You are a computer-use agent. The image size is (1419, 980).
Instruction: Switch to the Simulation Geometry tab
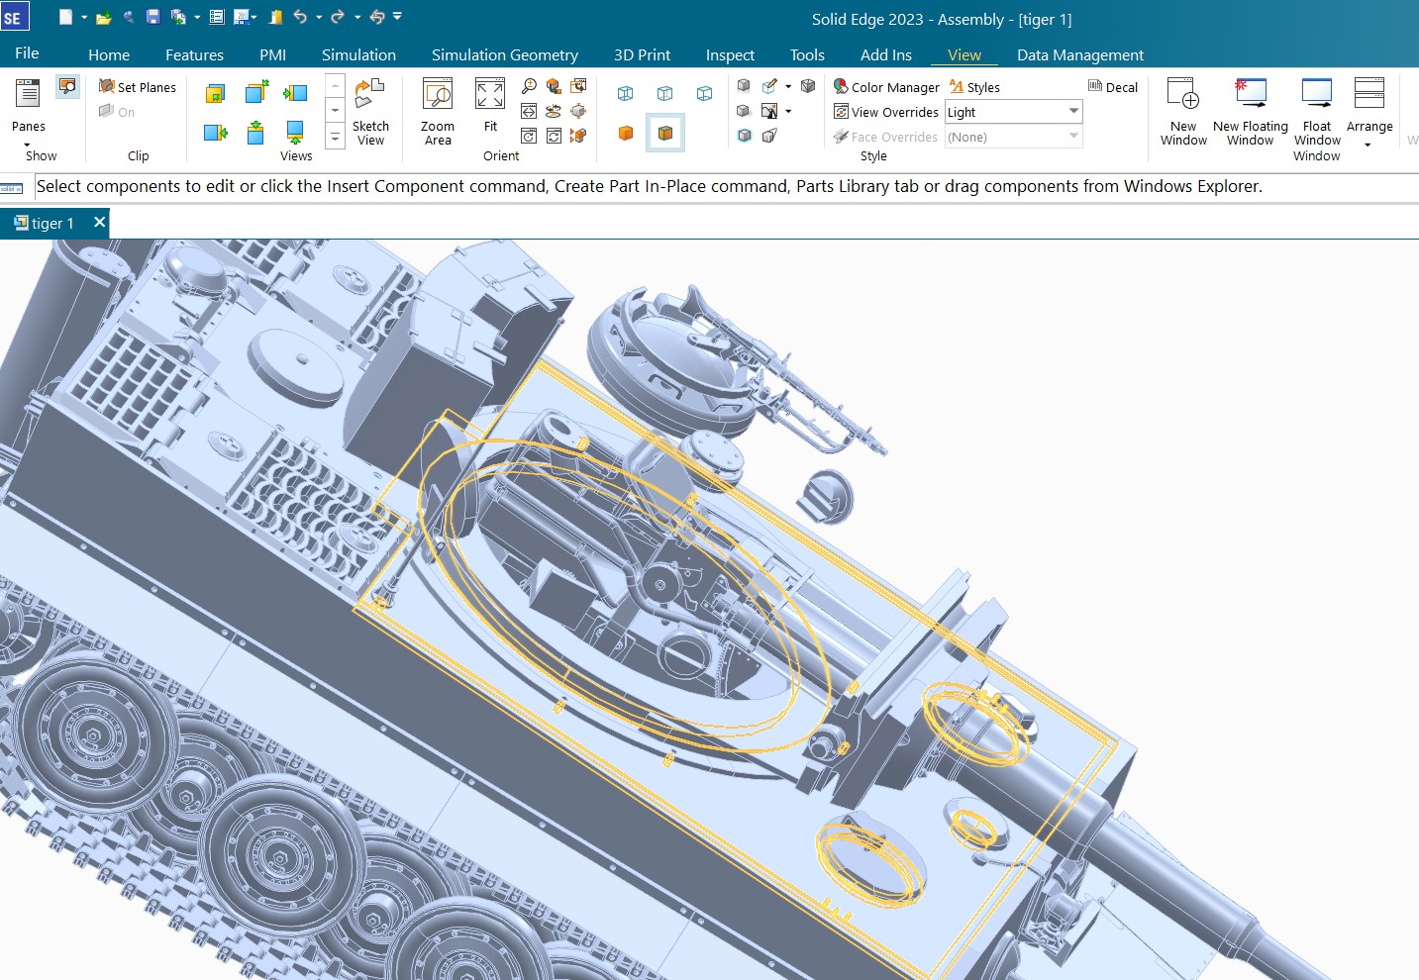tap(504, 55)
